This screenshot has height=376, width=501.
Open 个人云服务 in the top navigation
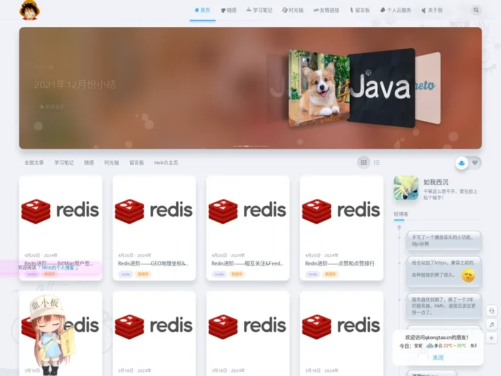[x=395, y=10]
